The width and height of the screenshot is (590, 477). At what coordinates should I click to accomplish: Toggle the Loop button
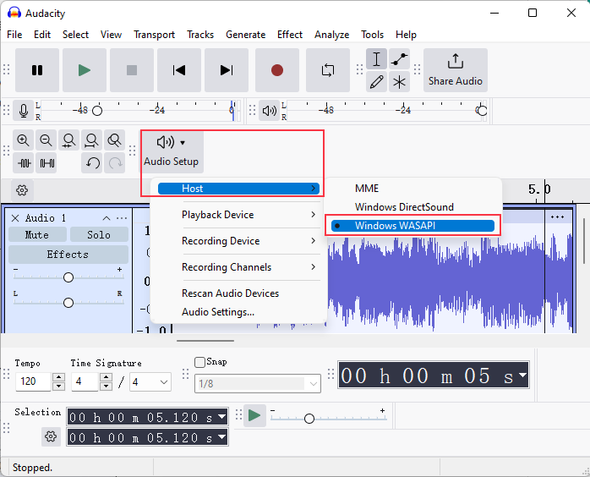(x=328, y=70)
